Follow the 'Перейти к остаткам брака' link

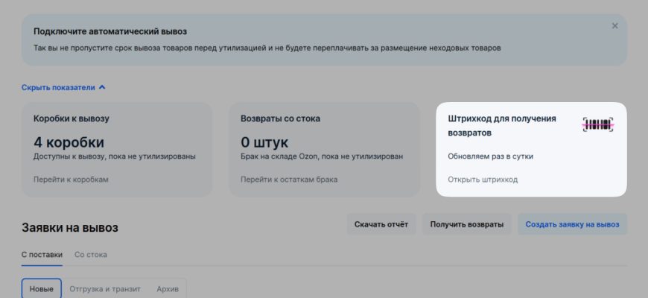pyautogui.click(x=289, y=180)
